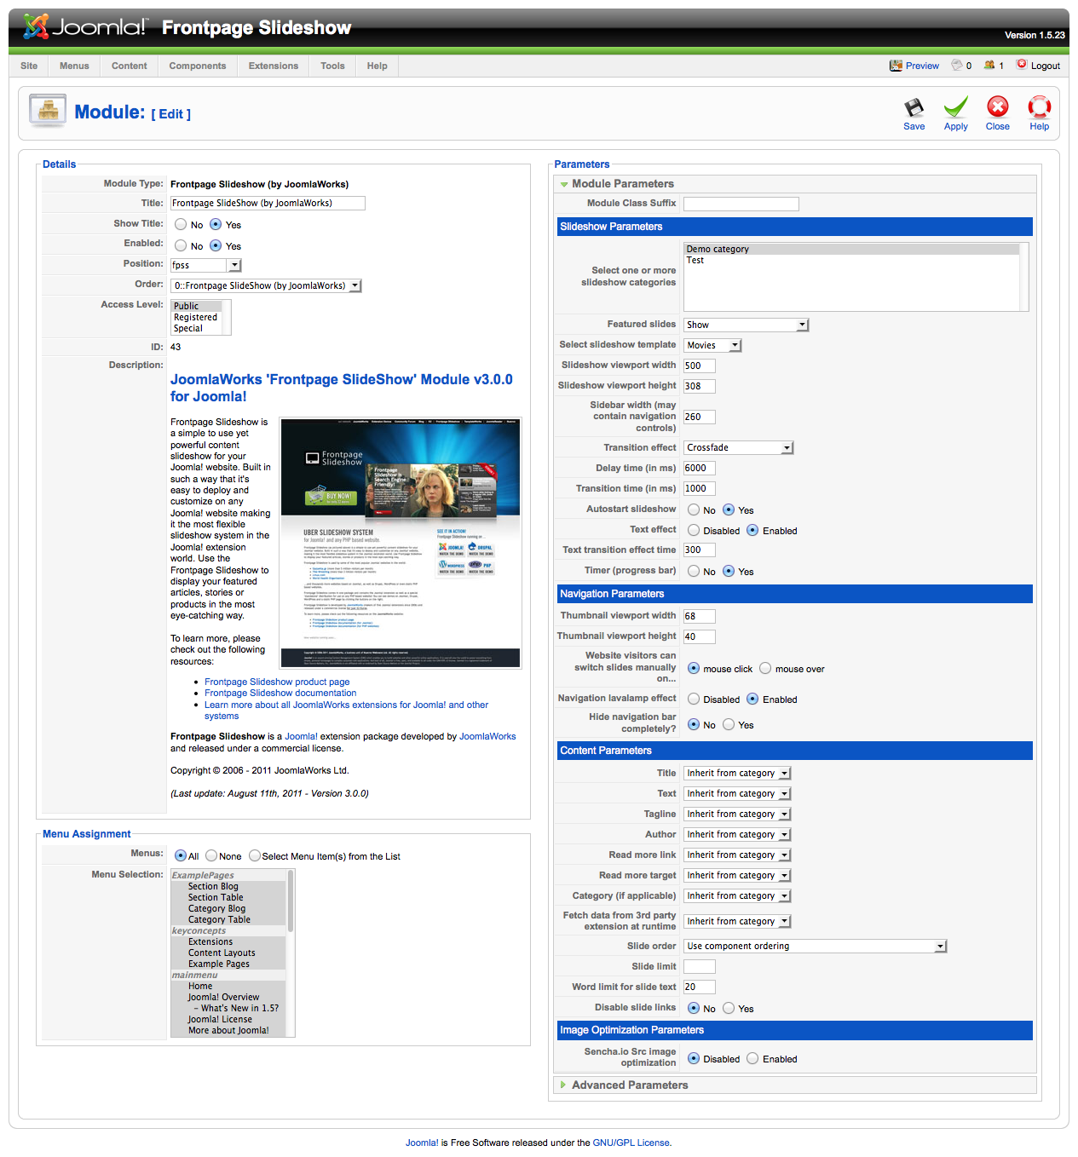This screenshot has width=1078, height=1157.
Task: Click the Logout icon
Action: (1022, 65)
